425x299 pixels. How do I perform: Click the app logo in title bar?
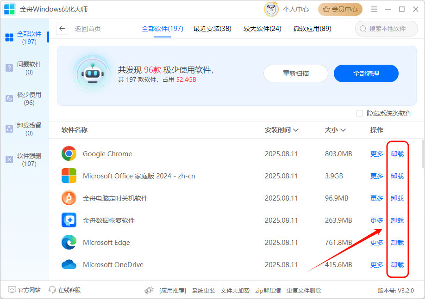coord(9,9)
